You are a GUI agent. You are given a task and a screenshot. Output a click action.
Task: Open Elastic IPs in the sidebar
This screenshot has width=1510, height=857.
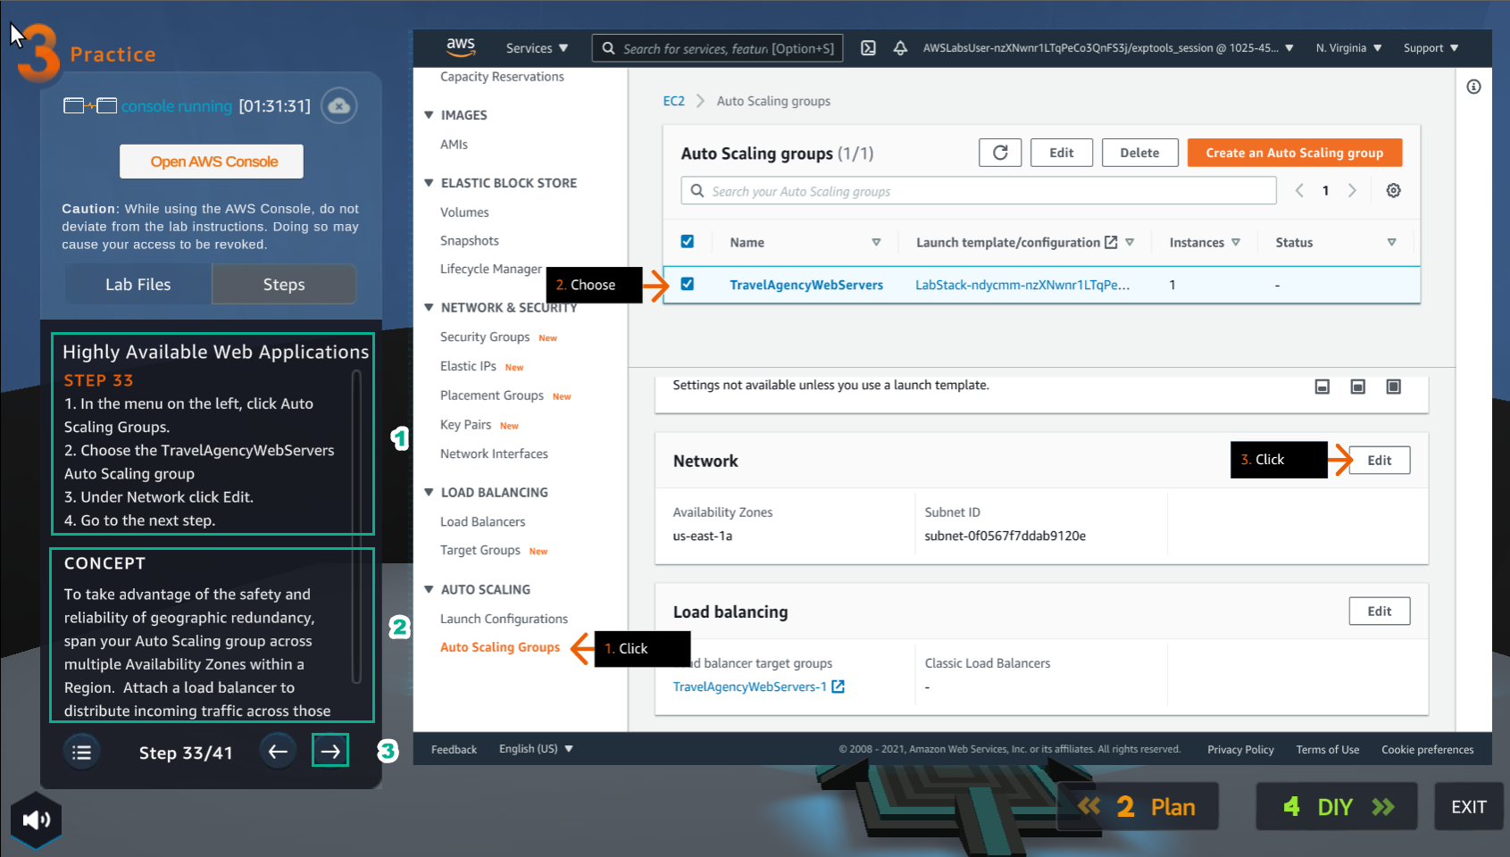point(468,366)
